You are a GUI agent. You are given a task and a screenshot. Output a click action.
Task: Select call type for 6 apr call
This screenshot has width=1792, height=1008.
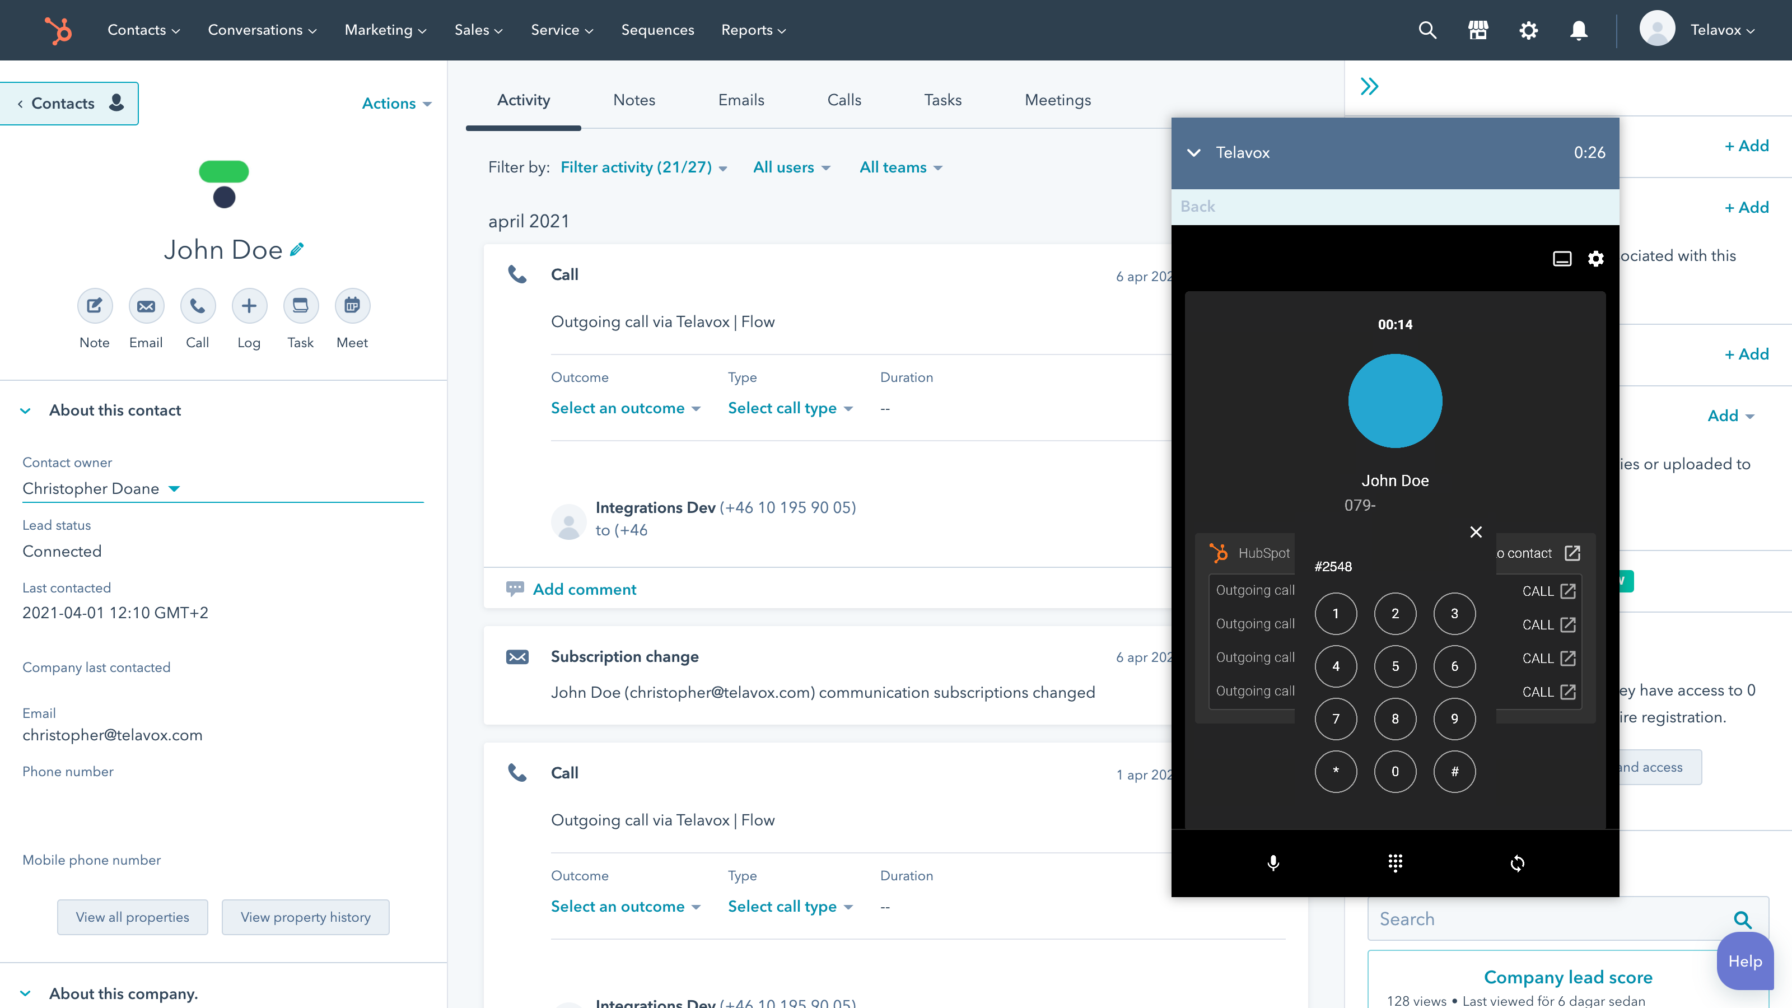pos(790,408)
